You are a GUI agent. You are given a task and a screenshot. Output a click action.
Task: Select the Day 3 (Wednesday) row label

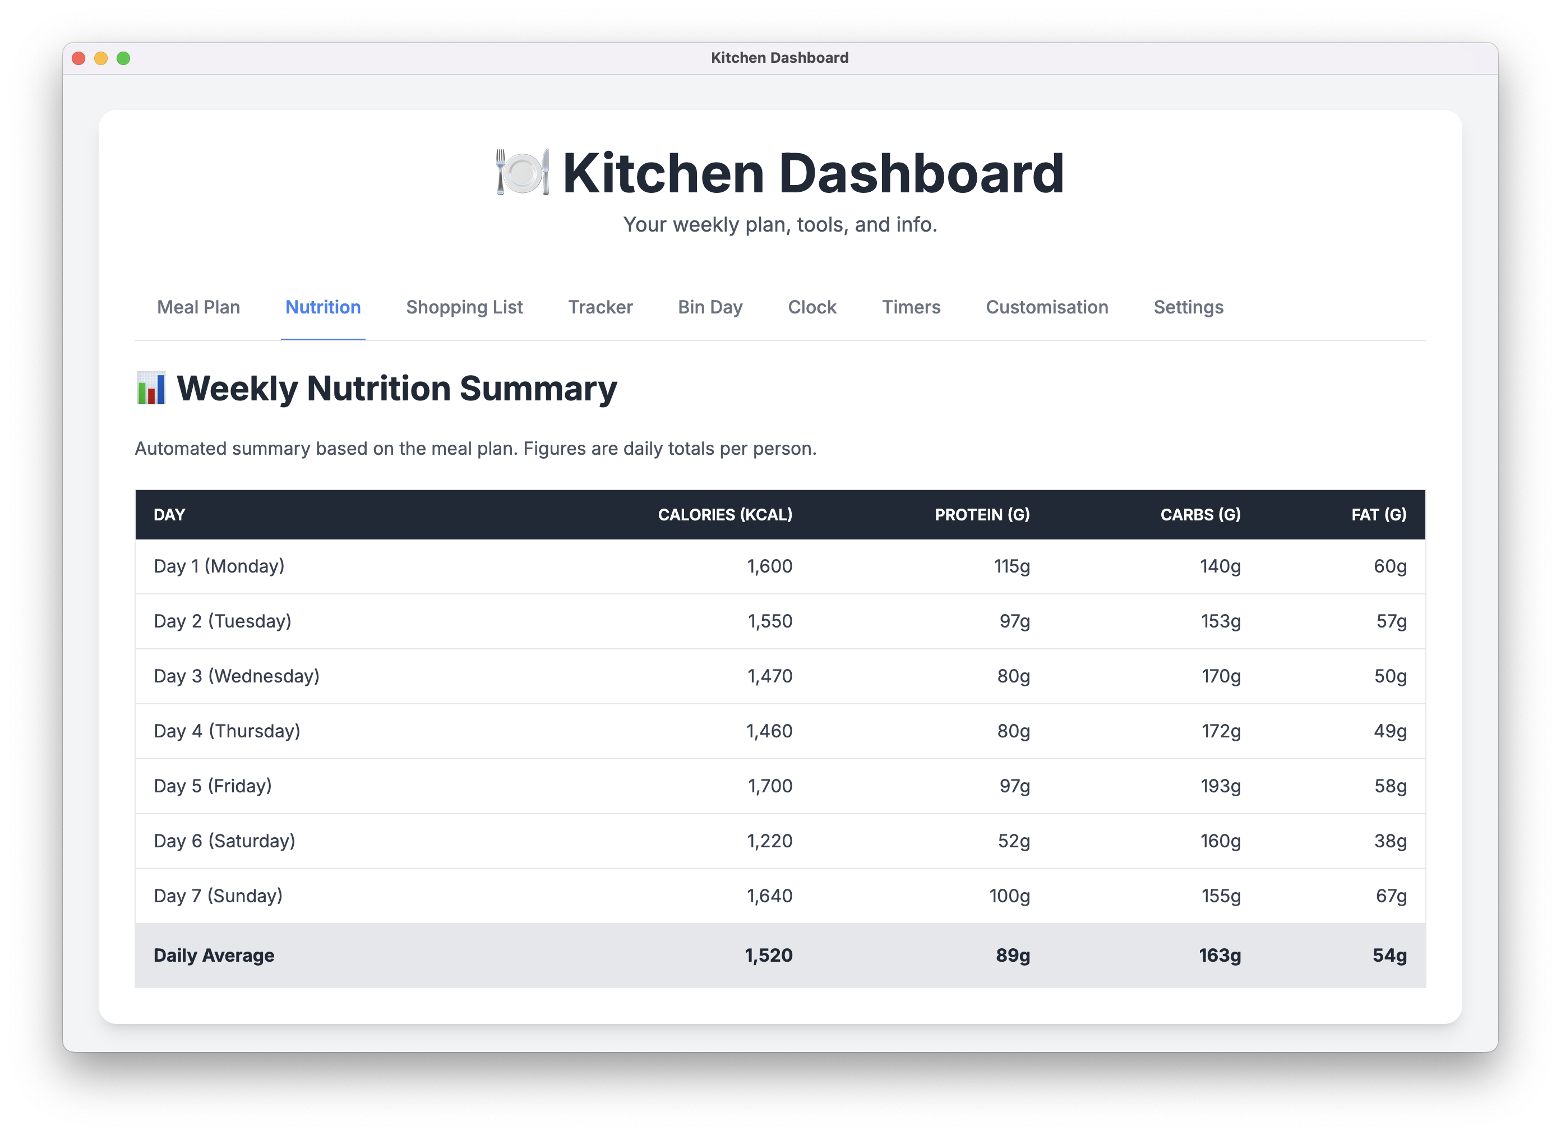tap(237, 677)
